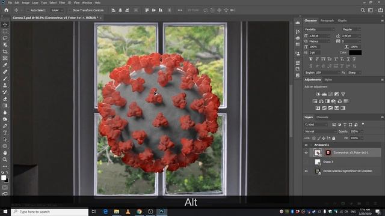This screenshot has width=385, height=216.
Task: Click the Home icon in options bar
Action: pos(7,10)
